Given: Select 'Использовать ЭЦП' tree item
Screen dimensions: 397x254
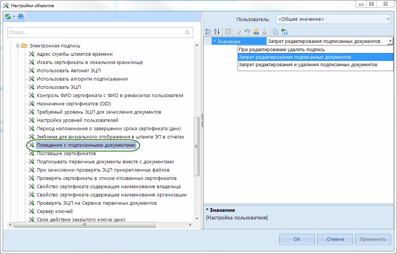Looking at the screenshot, I should [x=59, y=87].
